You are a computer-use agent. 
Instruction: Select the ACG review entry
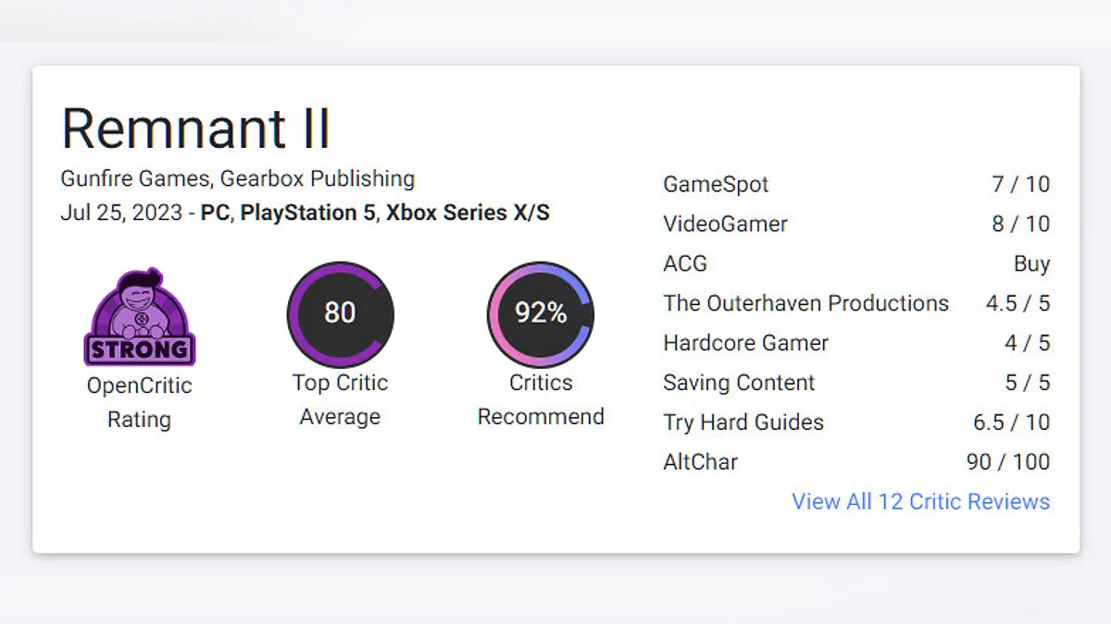point(685,263)
